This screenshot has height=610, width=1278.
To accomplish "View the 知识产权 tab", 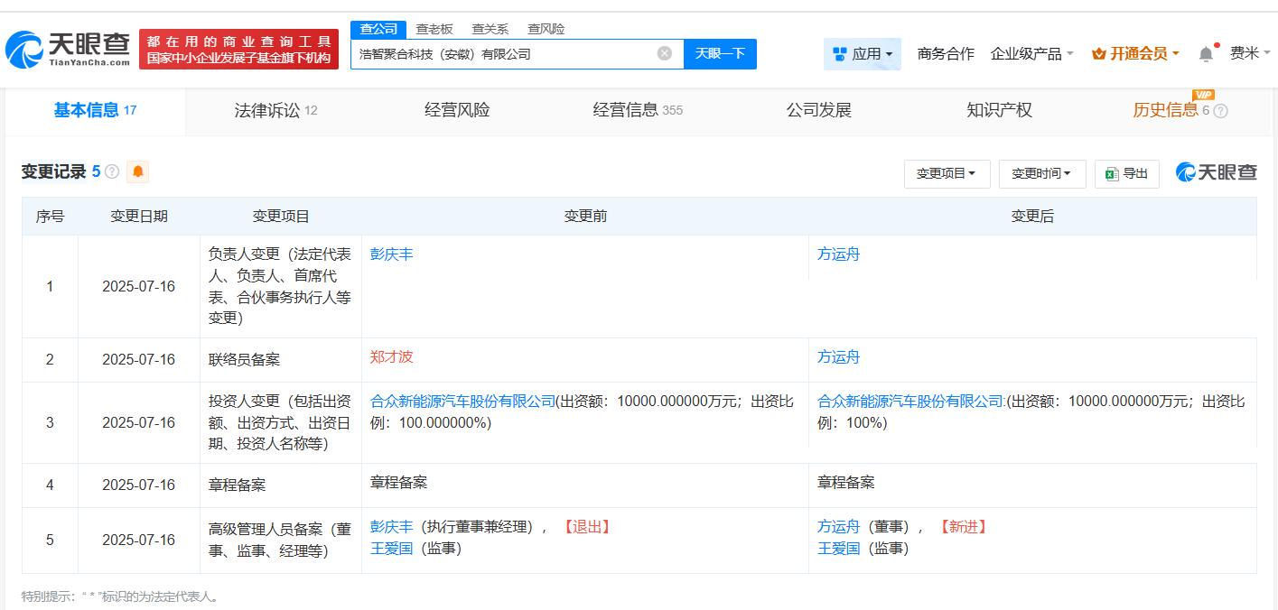I will [999, 111].
